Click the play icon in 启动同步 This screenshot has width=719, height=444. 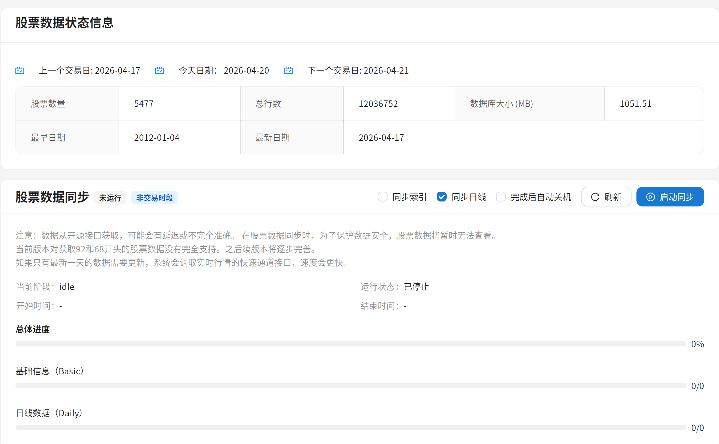tap(650, 197)
